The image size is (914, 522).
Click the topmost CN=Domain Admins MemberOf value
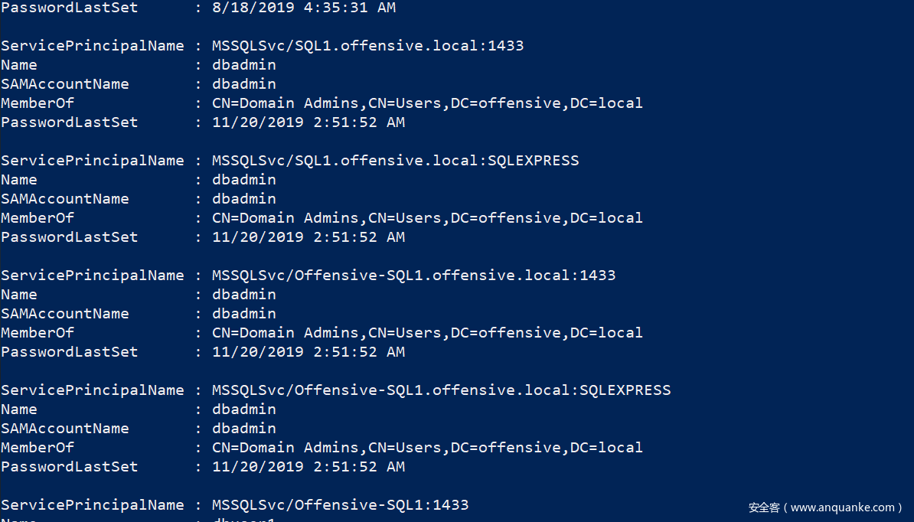coord(427,103)
